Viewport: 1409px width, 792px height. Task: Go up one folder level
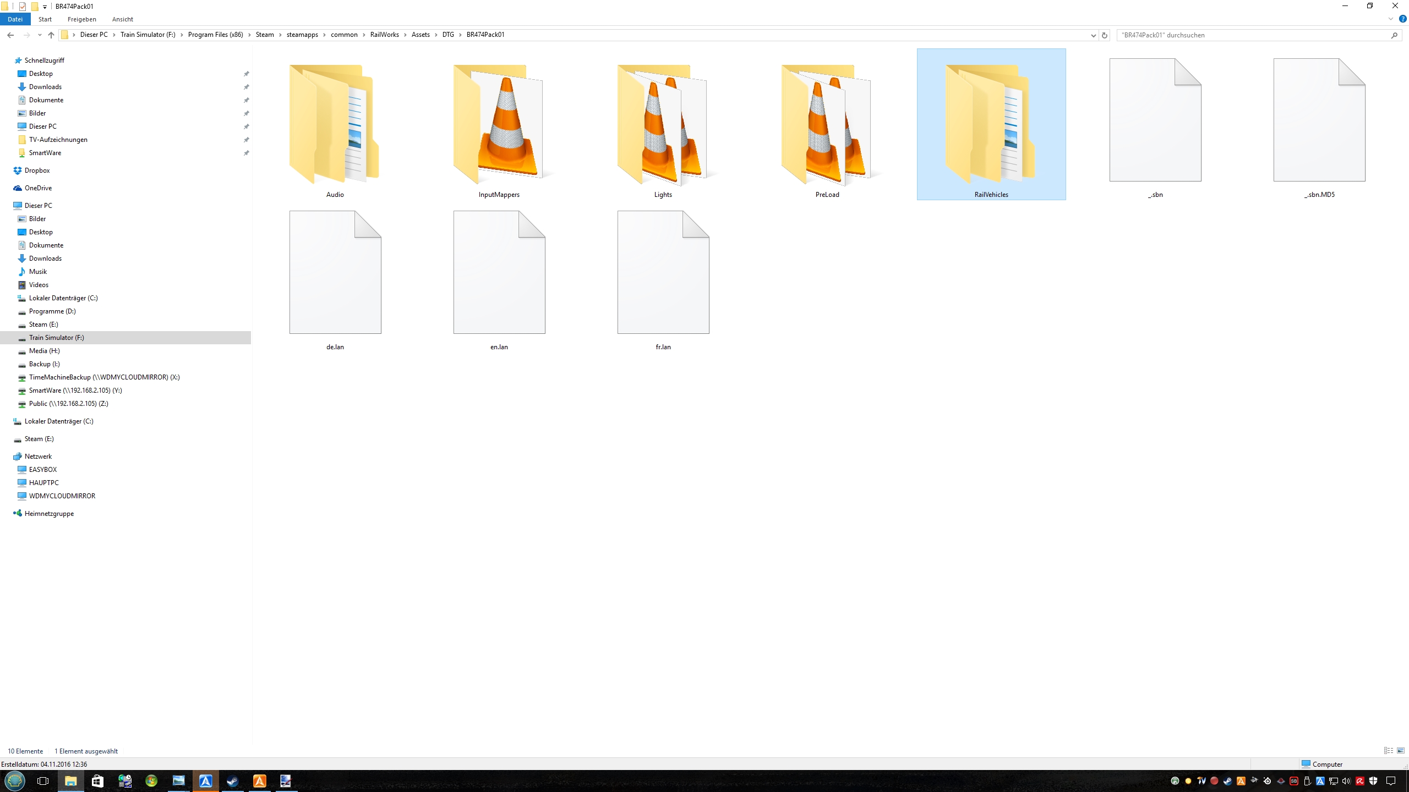pyautogui.click(x=51, y=35)
